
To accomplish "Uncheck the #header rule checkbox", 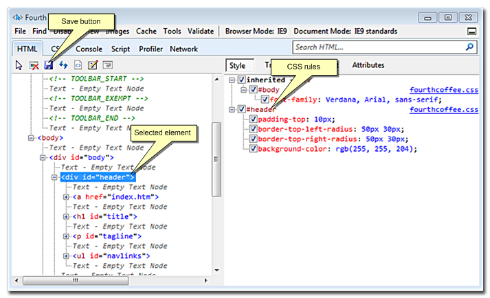I will (x=241, y=109).
